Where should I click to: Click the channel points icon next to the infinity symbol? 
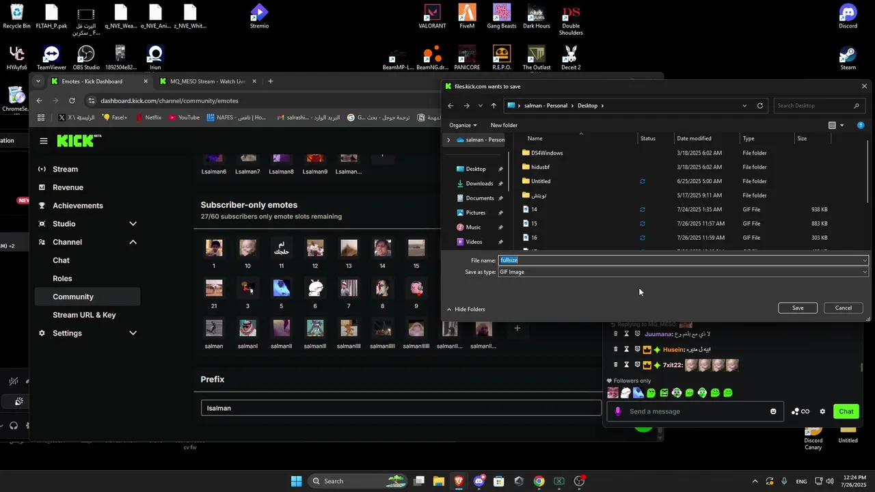click(795, 411)
